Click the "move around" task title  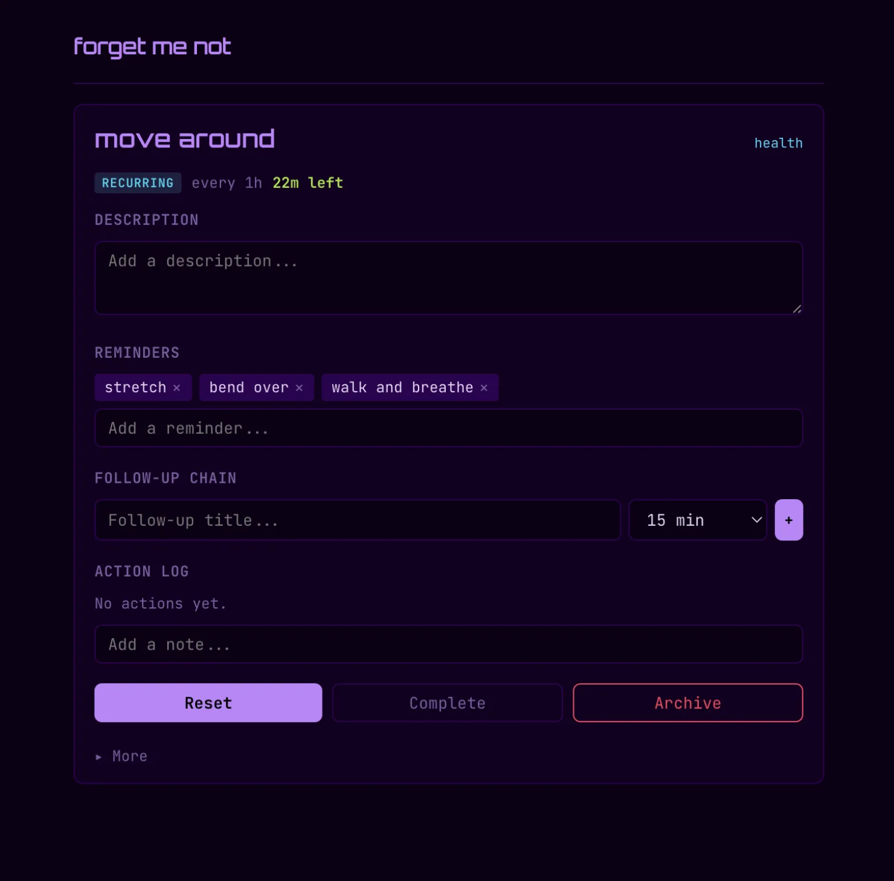point(184,138)
